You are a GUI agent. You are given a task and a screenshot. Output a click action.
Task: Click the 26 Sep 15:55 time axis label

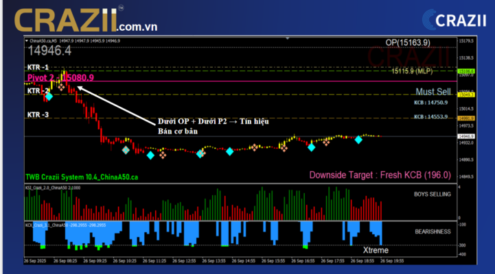[273, 261]
